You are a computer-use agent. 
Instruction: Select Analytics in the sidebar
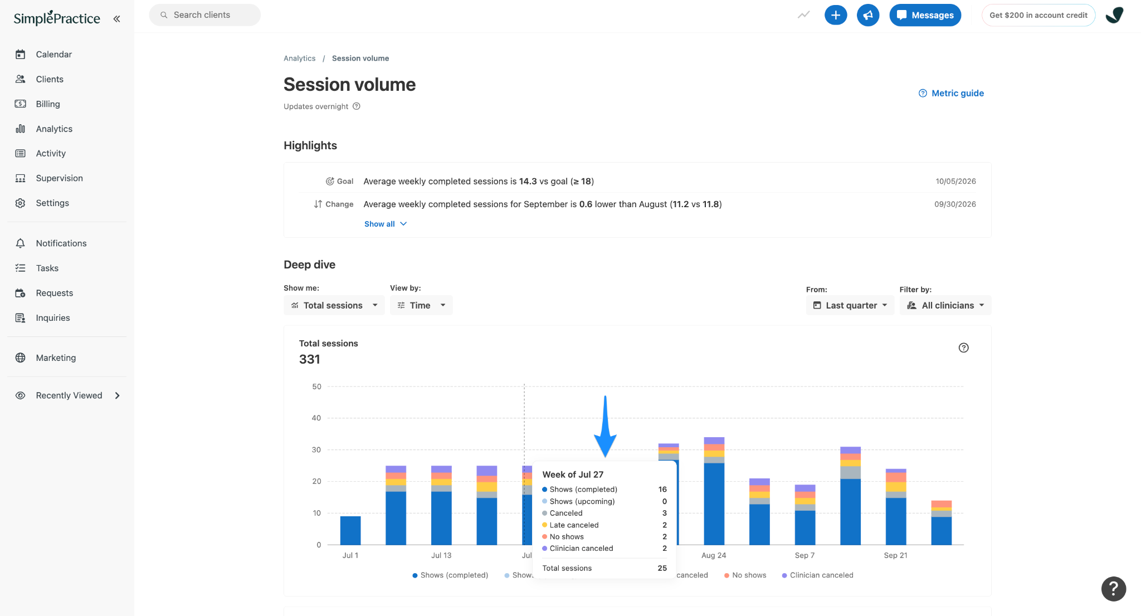tap(53, 129)
